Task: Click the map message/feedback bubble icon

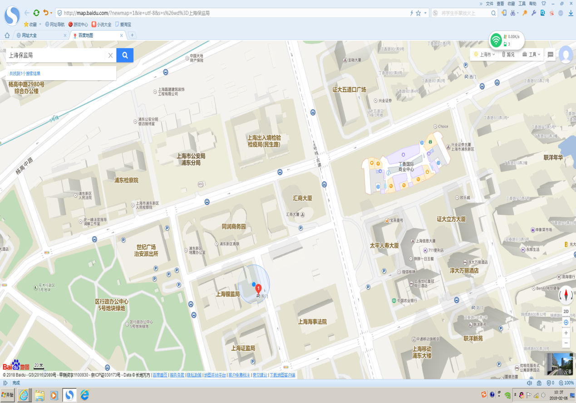Action: pos(551,54)
